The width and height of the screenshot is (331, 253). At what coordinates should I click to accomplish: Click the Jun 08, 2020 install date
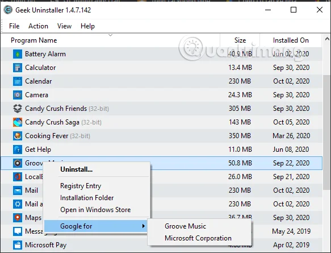pos(291,150)
